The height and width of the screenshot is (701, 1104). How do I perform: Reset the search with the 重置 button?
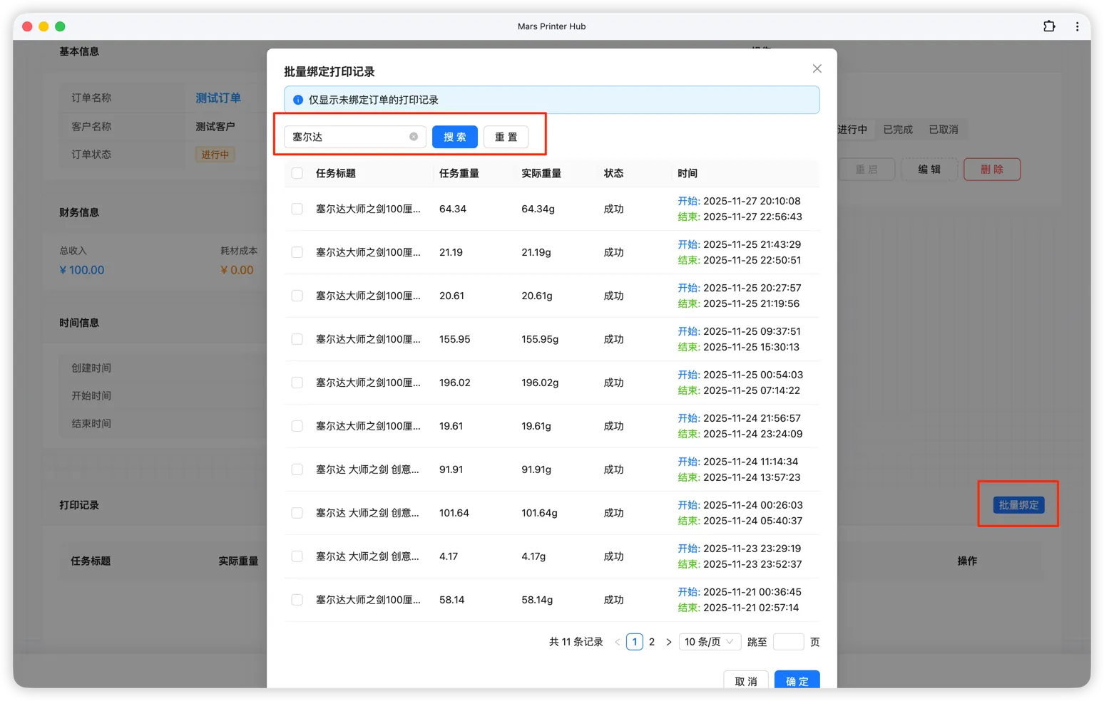(x=506, y=137)
